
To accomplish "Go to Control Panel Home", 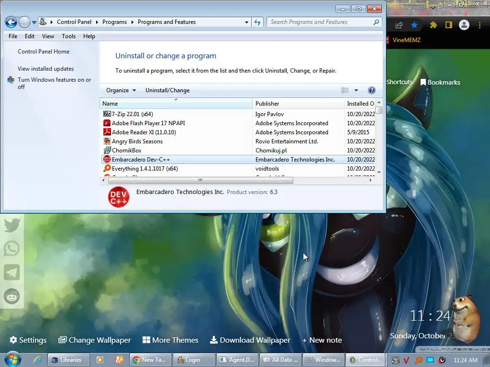I will coord(44,52).
